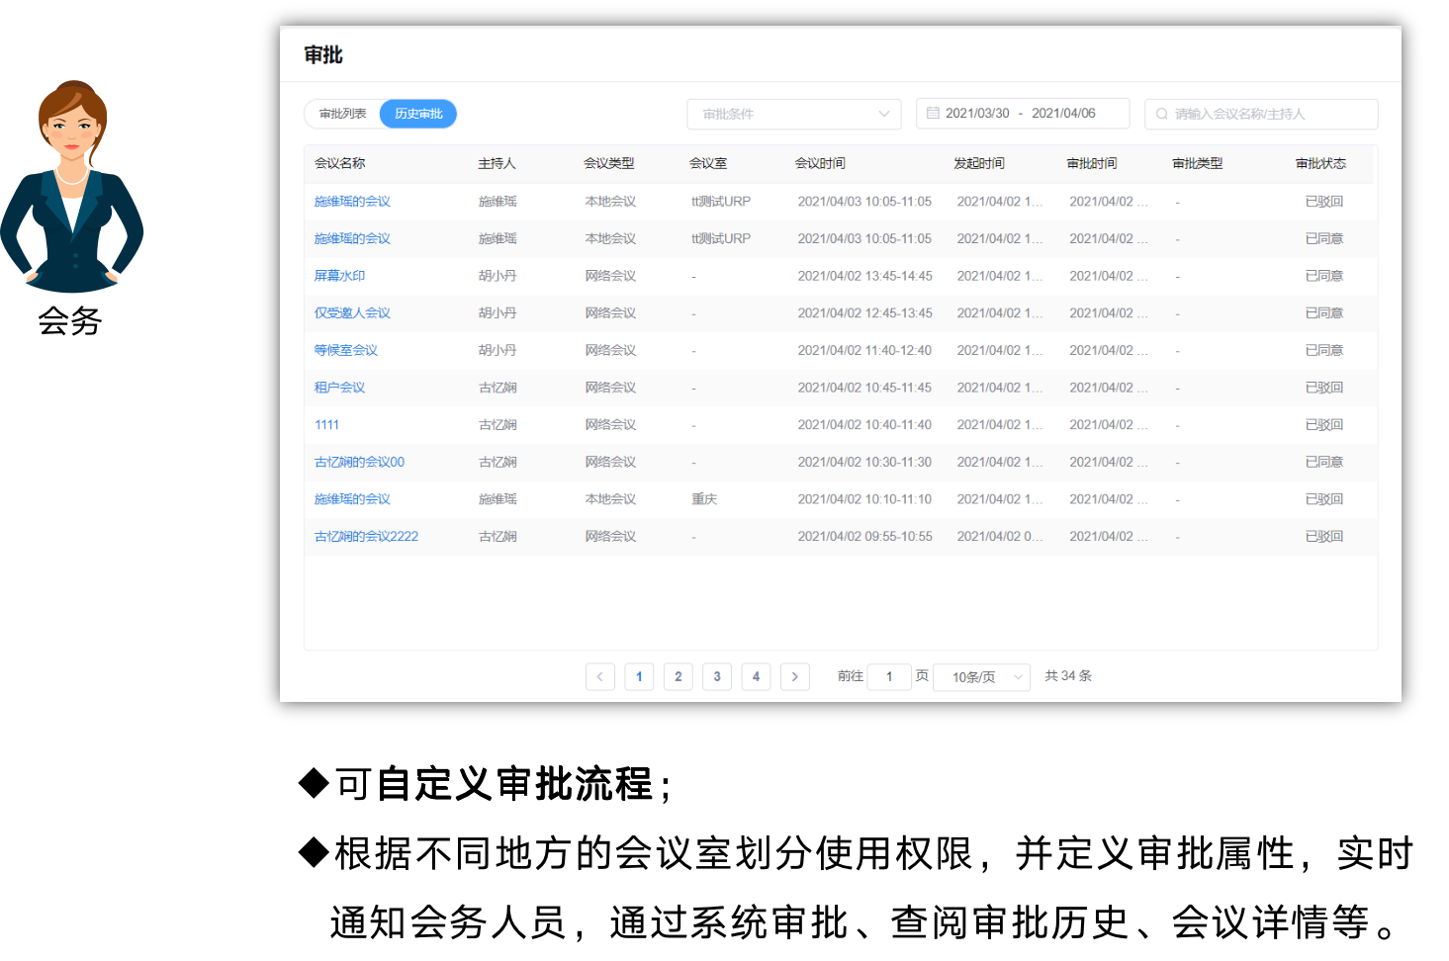
Task: Open start date 2021/03/30 picker
Action: [x=977, y=114]
